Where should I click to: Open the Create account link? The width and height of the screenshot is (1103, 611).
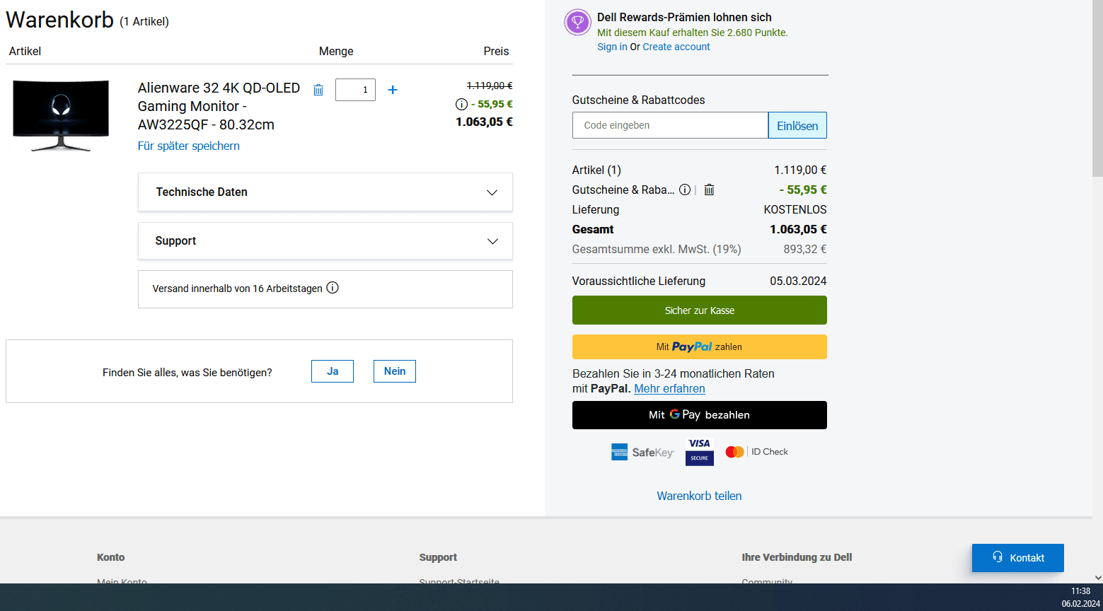(x=676, y=47)
